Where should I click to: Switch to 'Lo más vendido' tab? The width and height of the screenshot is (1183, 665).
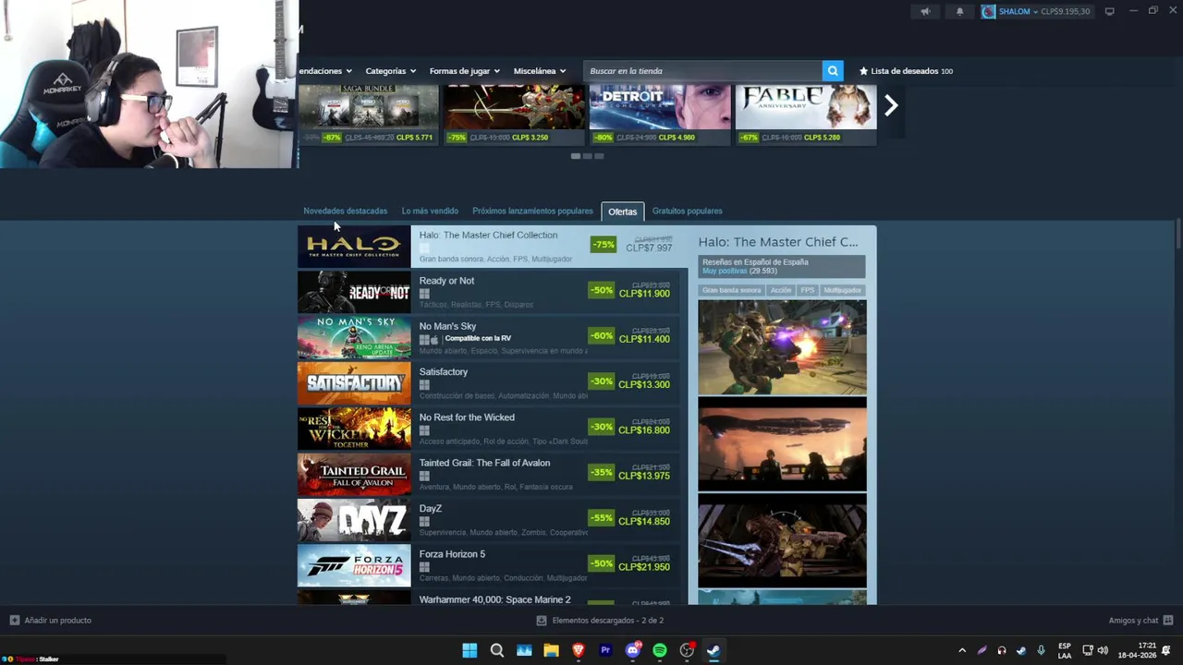(430, 211)
